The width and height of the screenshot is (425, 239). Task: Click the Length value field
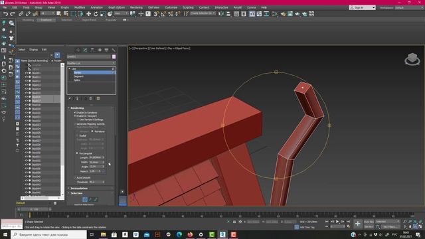[x=96, y=157]
